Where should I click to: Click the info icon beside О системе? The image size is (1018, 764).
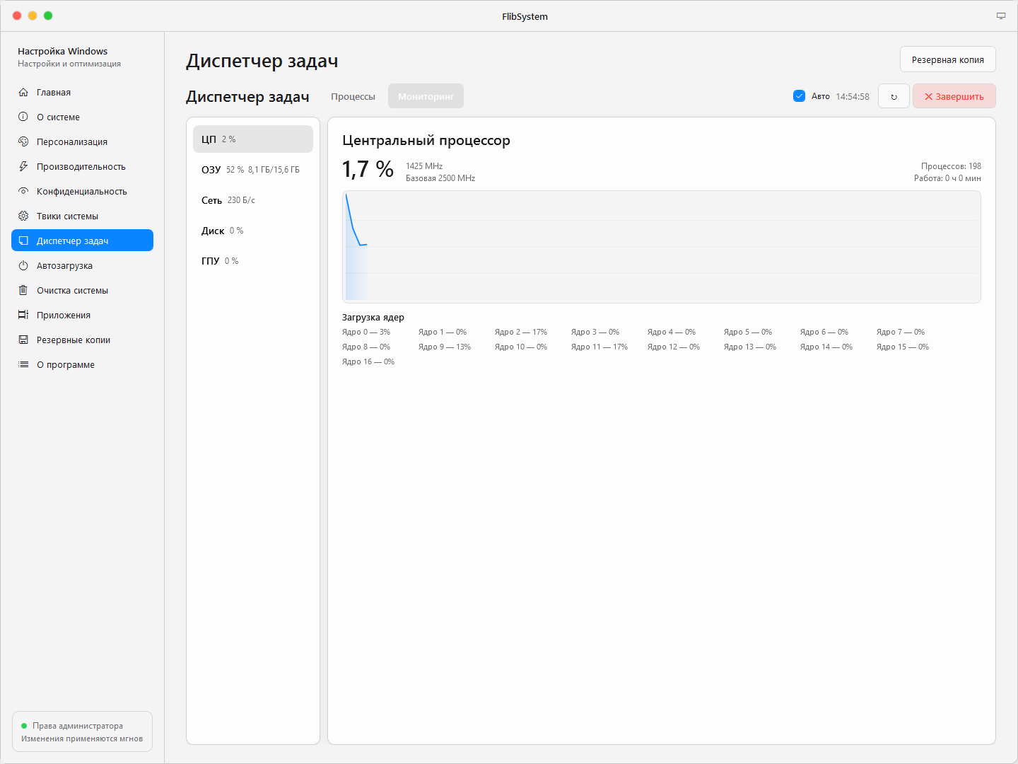23,117
